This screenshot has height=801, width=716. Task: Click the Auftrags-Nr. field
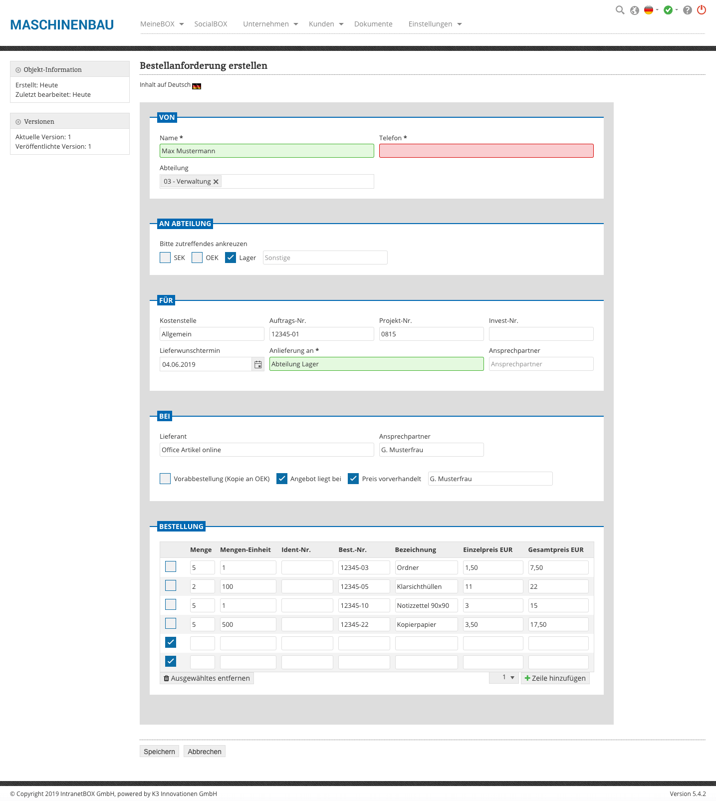point(322,334)
